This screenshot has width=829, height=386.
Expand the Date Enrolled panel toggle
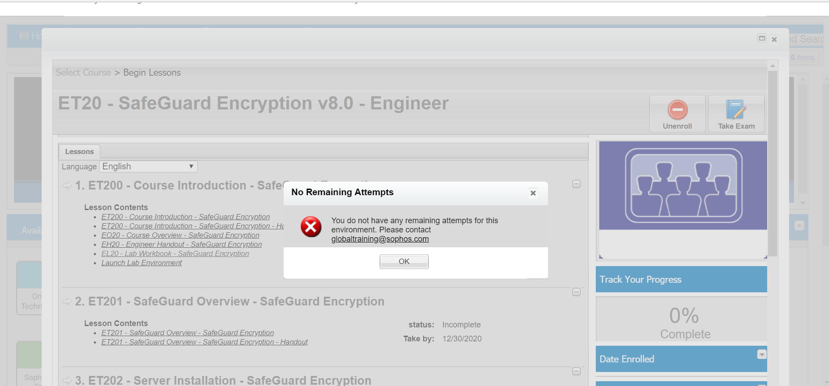762,354
